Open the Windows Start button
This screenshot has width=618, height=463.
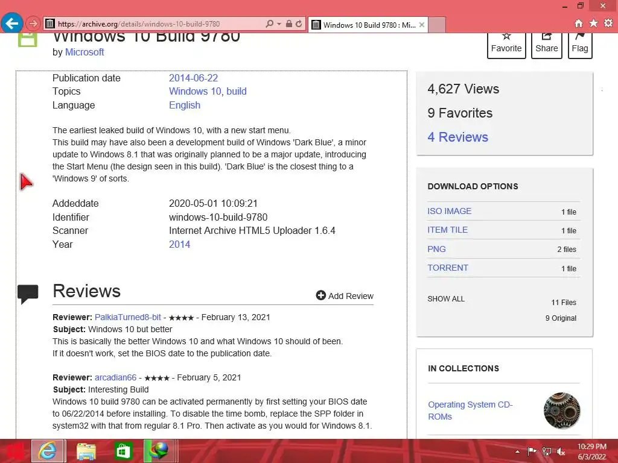point(14,452)
